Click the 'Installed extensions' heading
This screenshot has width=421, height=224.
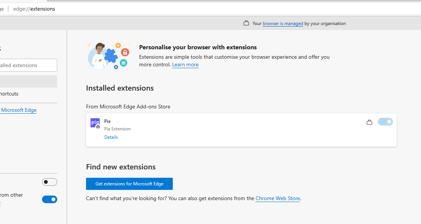120,88
